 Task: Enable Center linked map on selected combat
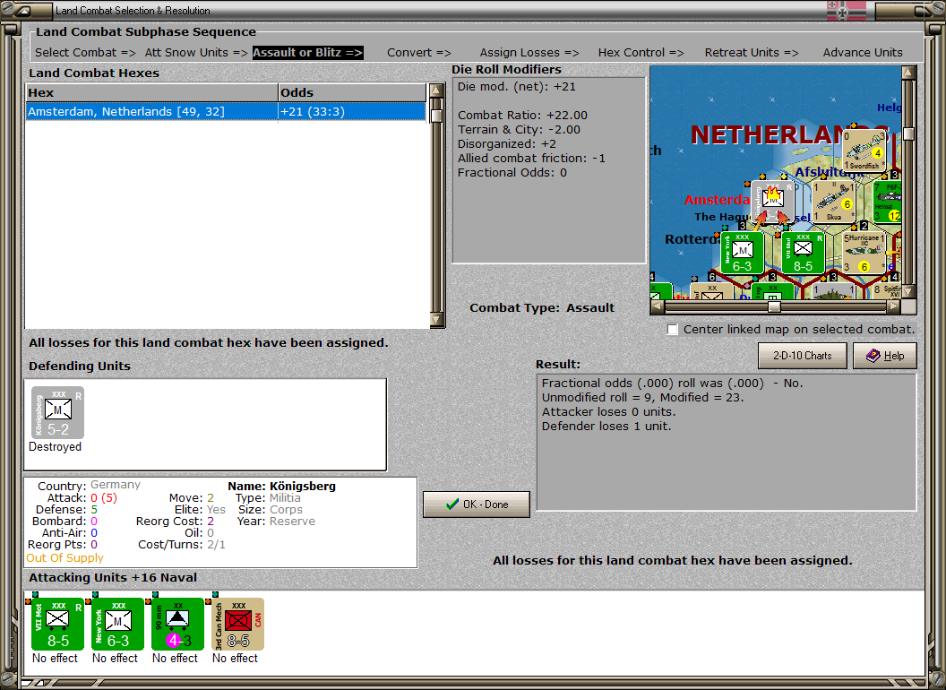[673, 330]
